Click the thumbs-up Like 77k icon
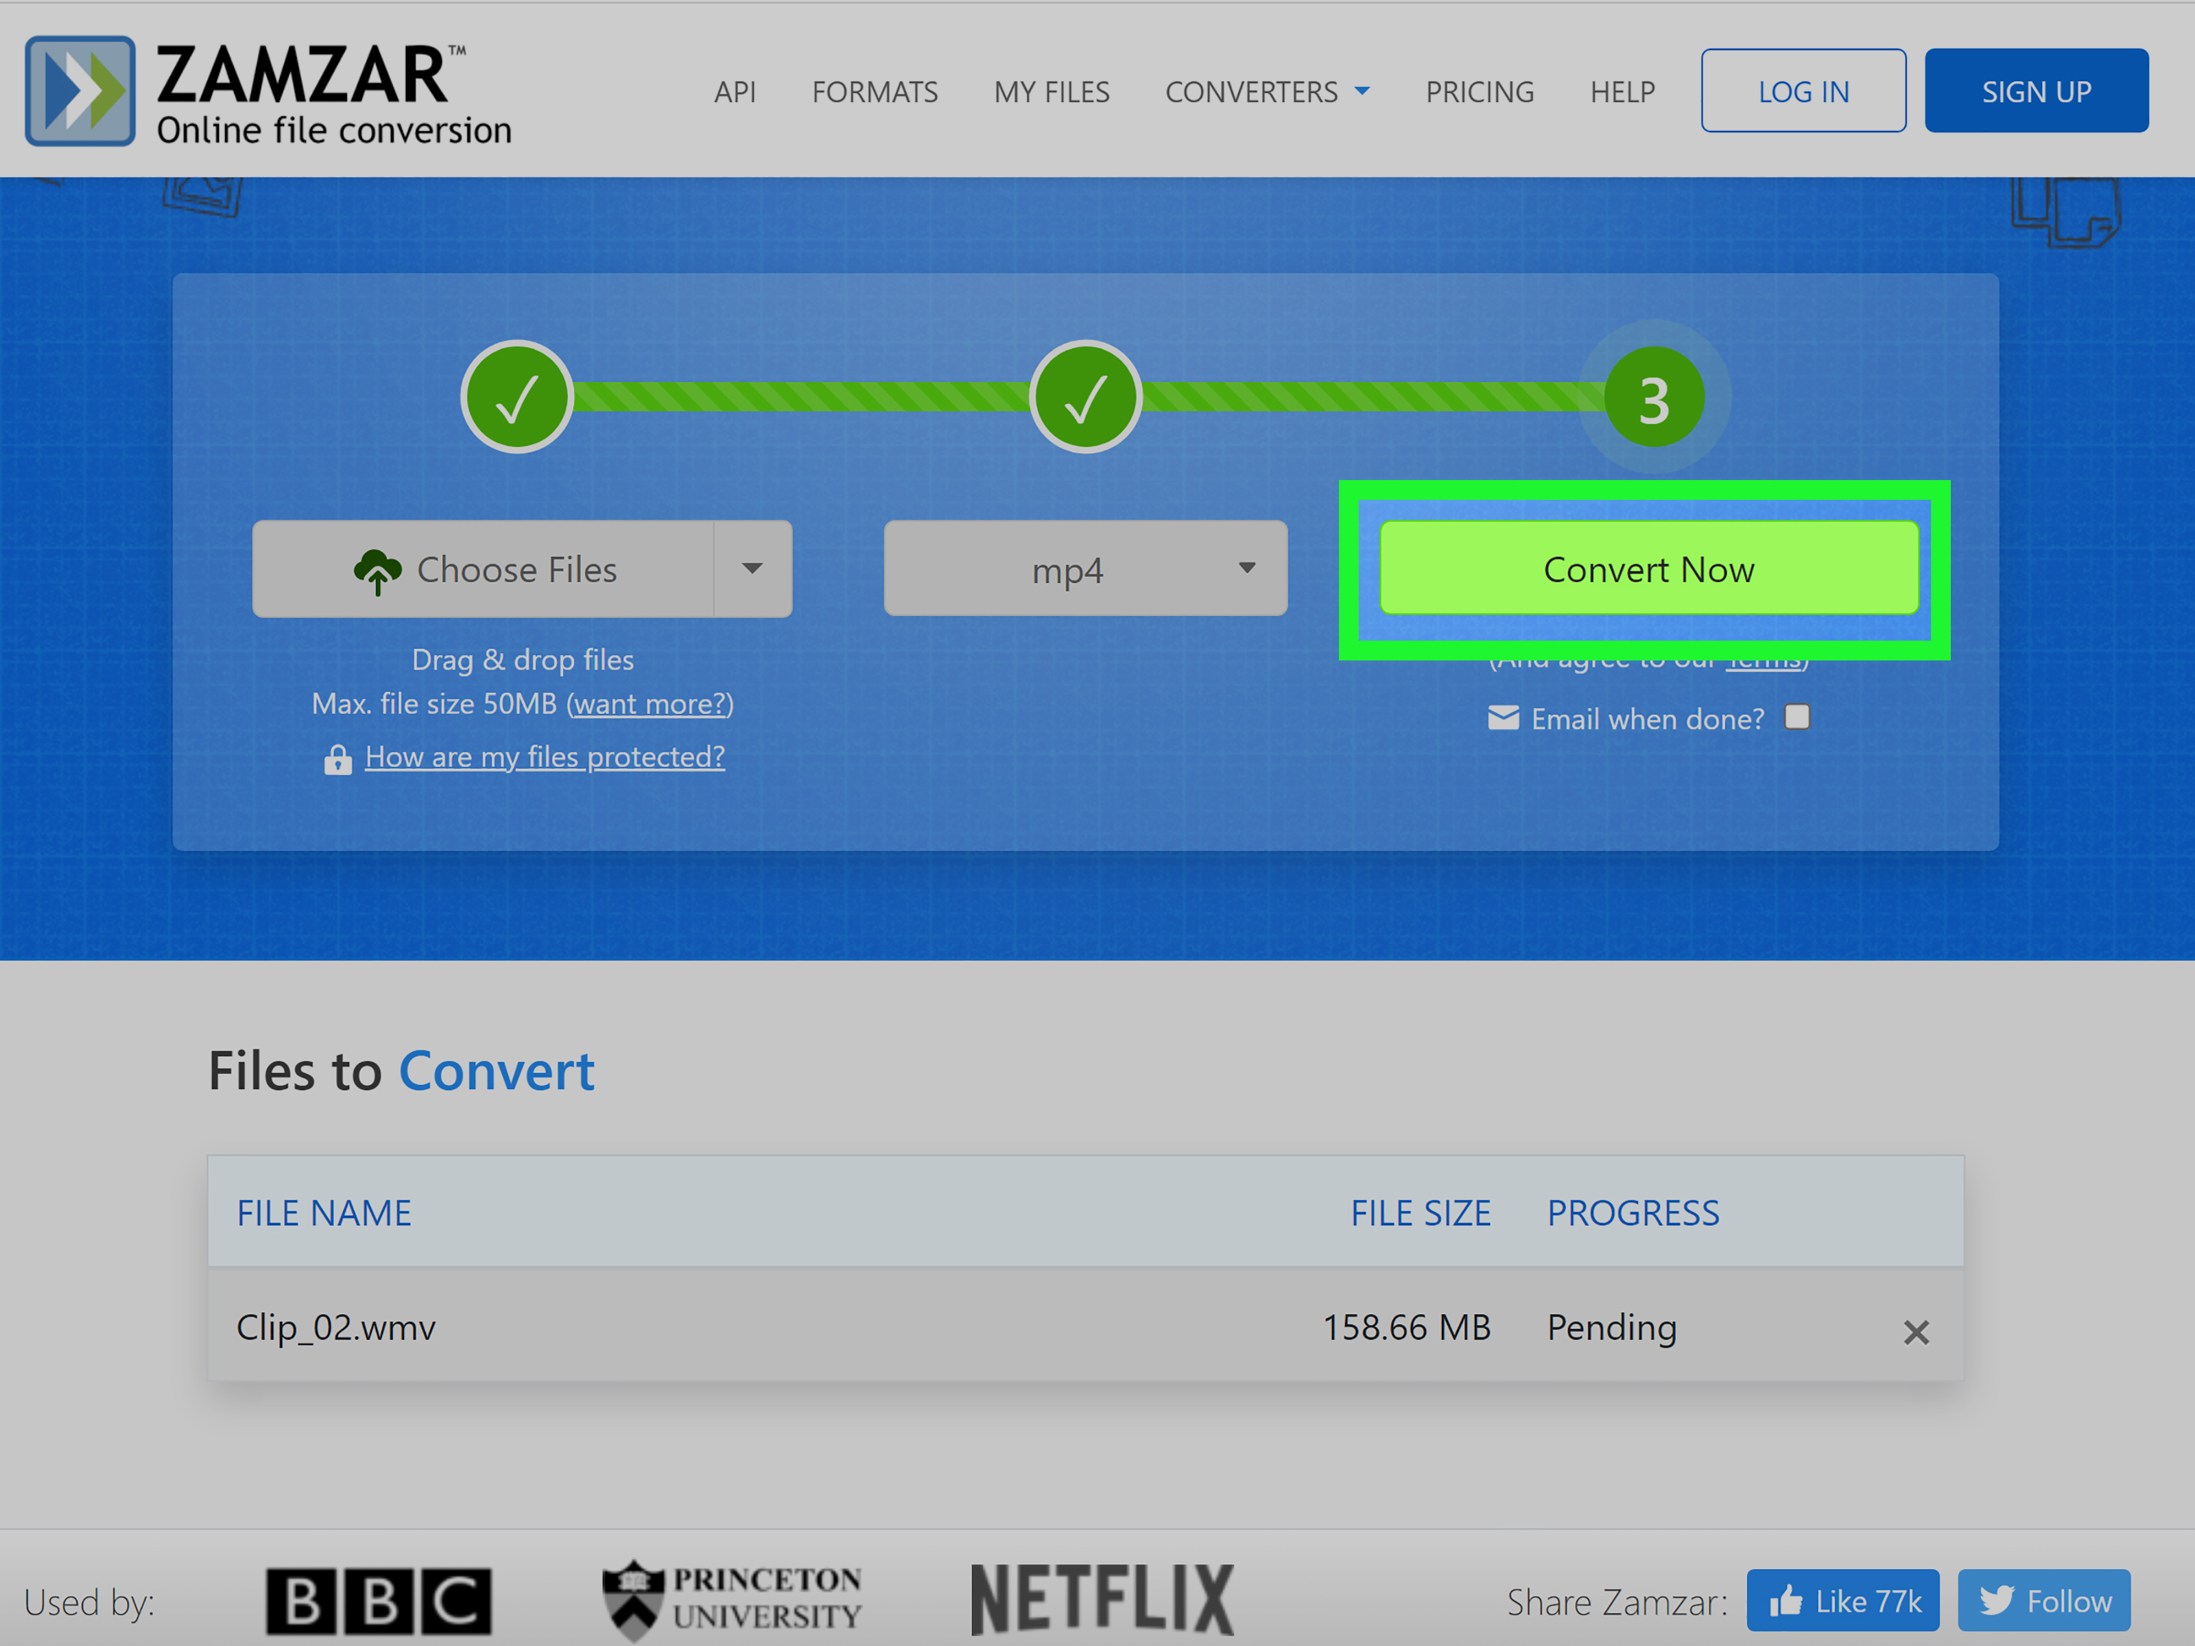Screen dimensions: 2195x1646 tap(1789, 1600)
